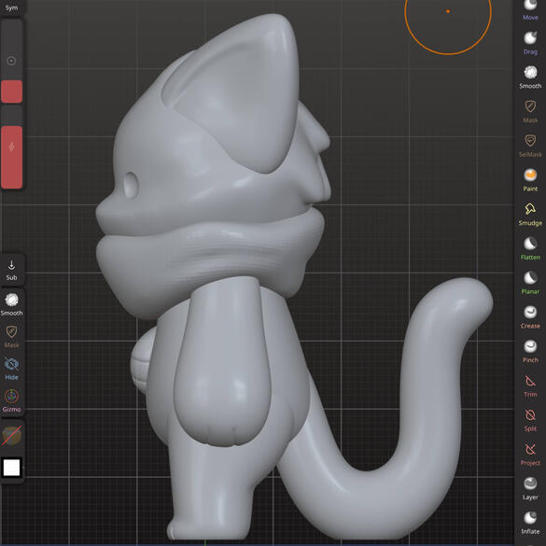The height and width of the screenshot is (546, 546).
Task: Open the white color swatch
Action: [11, 468]
